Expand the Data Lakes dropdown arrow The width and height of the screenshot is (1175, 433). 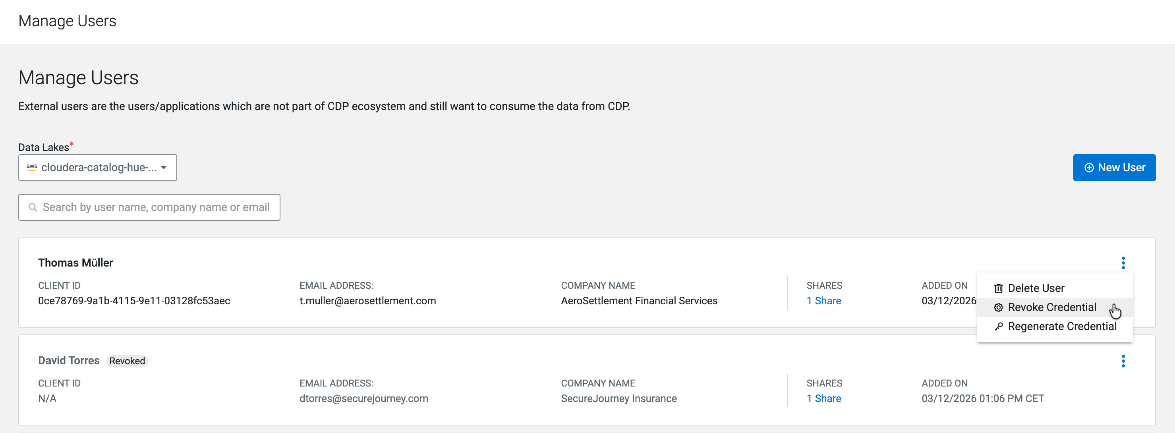(x=164, y=168)
